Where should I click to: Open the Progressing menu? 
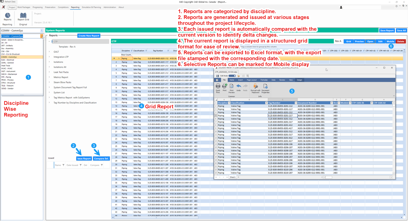38,7
